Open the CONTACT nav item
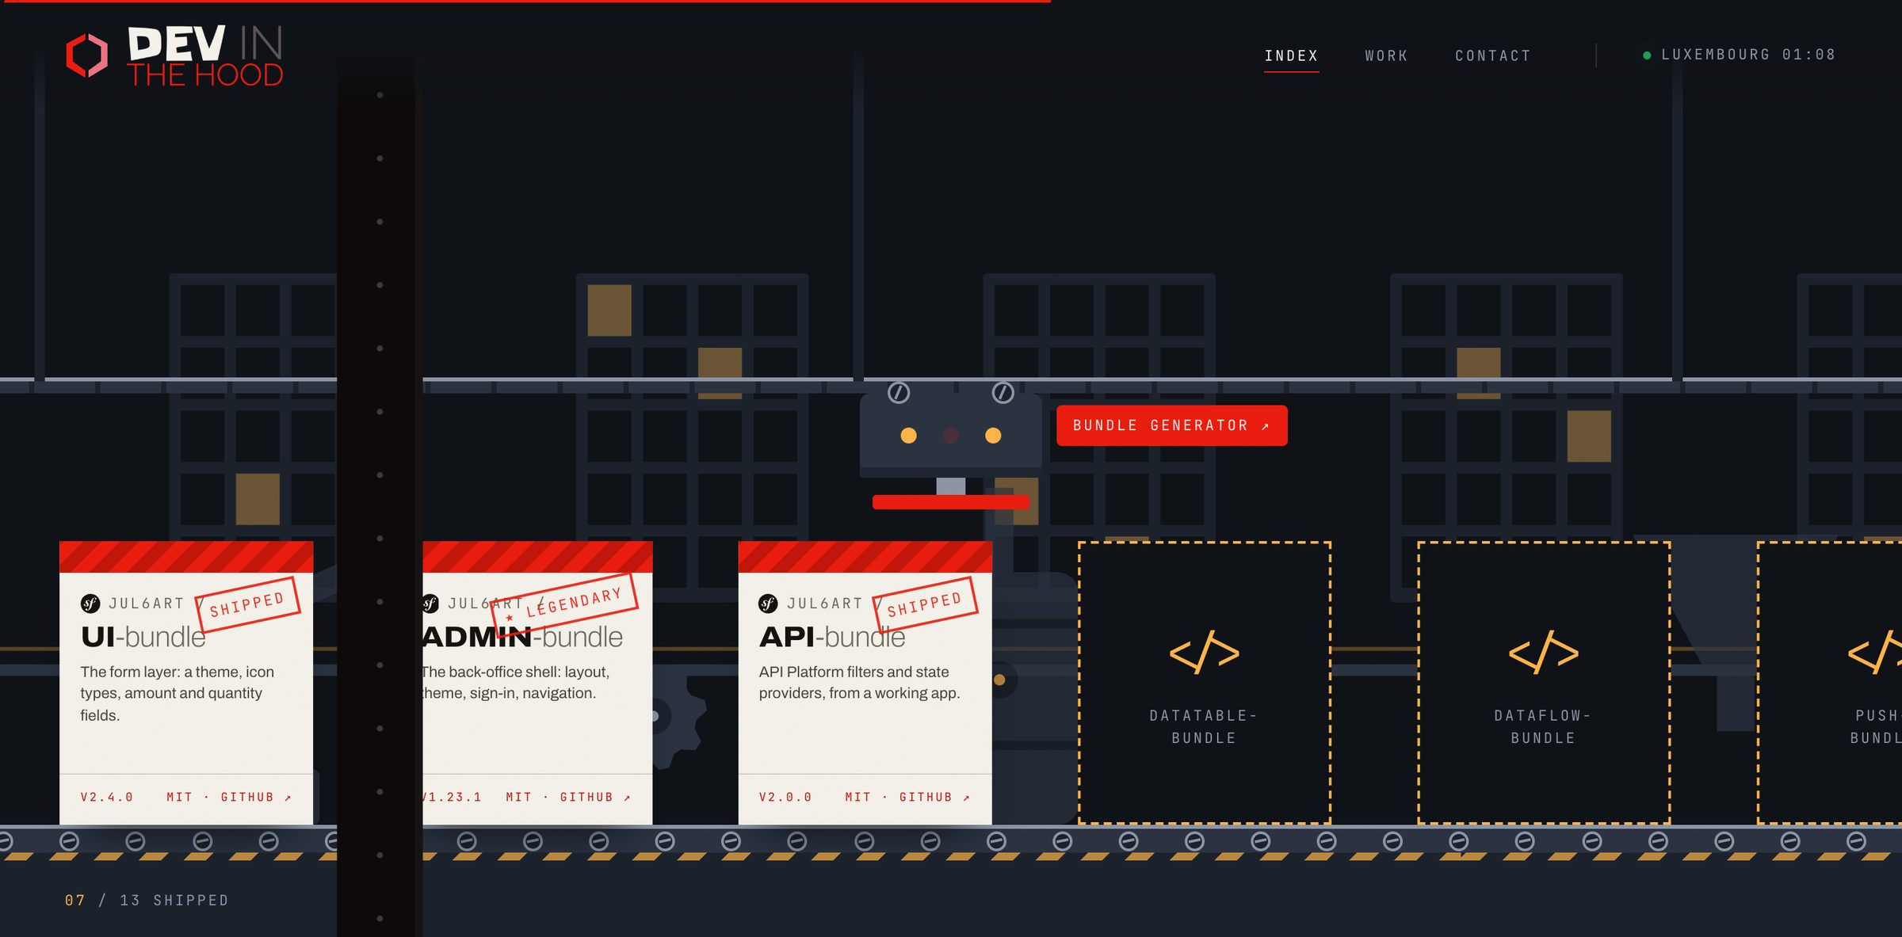The height and width of the screenshot is (937, 1902). (x=1492, y=55)
